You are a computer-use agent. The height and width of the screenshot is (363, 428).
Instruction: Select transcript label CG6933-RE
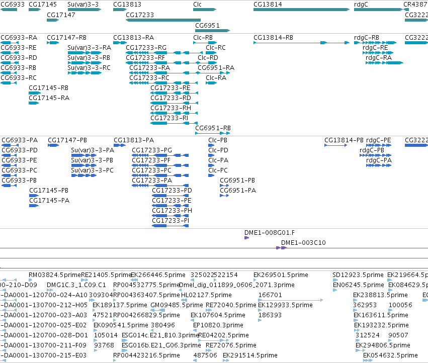19,47
